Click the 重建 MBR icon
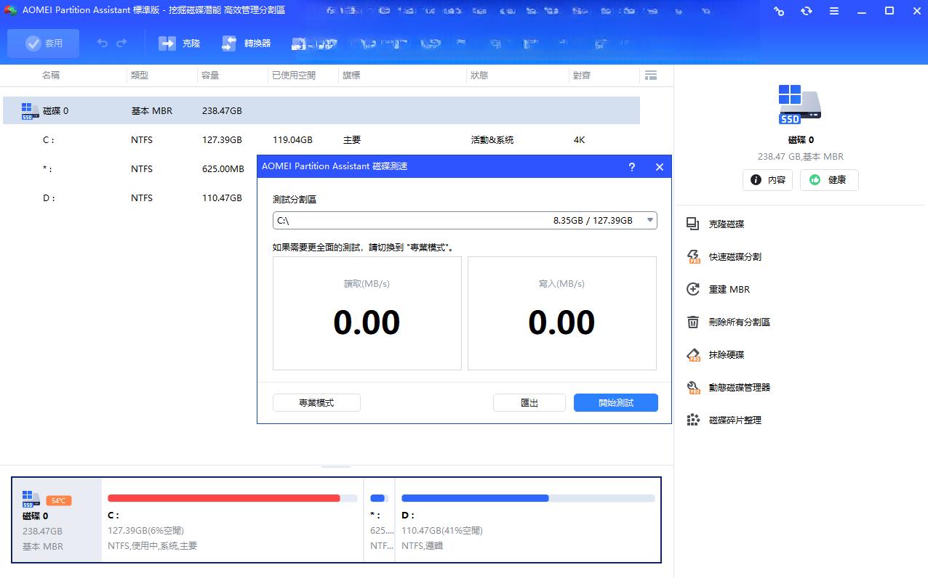The height and width of the screenshot is (578, 928). coord(693,290)
